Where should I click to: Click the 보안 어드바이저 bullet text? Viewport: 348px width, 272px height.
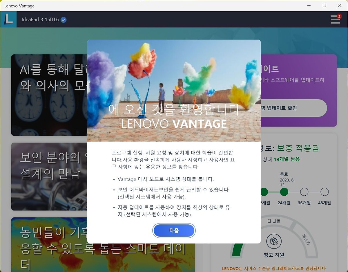173,193
